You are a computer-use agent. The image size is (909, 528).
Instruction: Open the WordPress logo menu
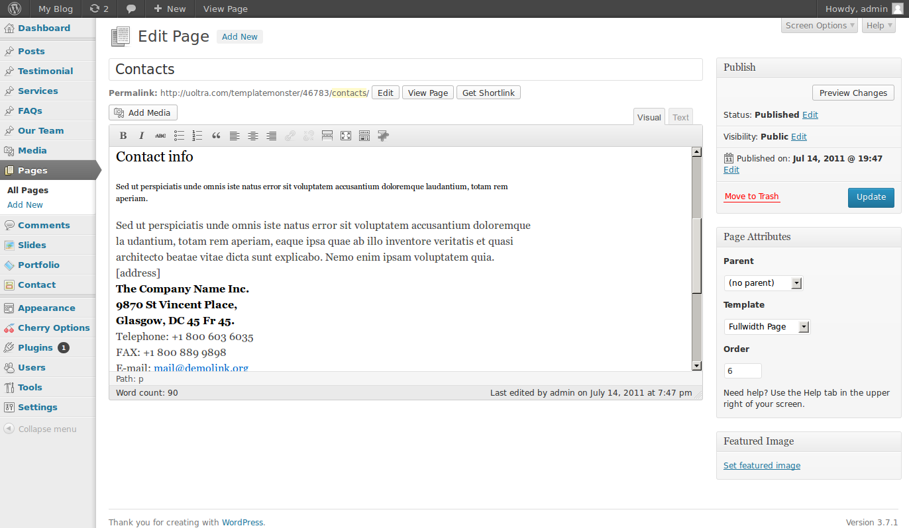tap(15, 9)
